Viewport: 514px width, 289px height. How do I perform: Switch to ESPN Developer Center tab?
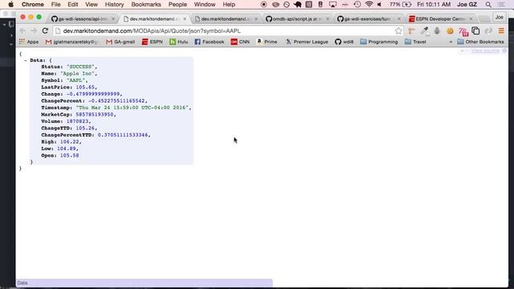tap(440, 19)
